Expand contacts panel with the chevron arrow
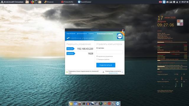Image resolution: width=189 pixels, height=106 pixels. click(122, 72)
